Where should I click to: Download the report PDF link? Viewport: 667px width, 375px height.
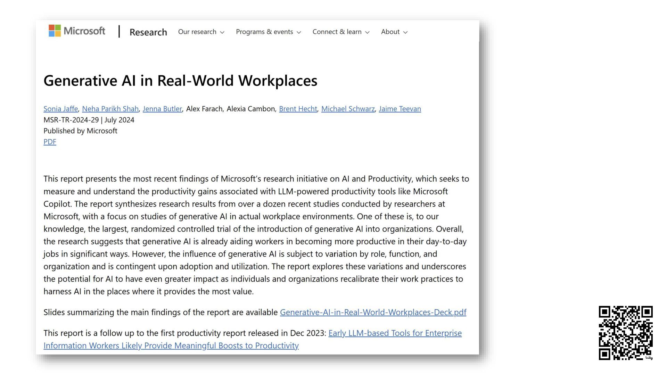50,142
